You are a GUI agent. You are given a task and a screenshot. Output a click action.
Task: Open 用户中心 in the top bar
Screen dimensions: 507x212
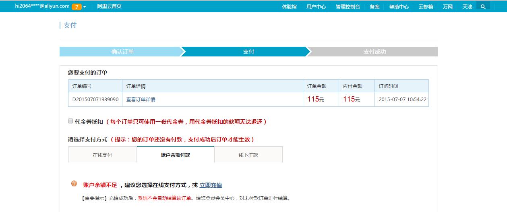[x=316, y=7]
